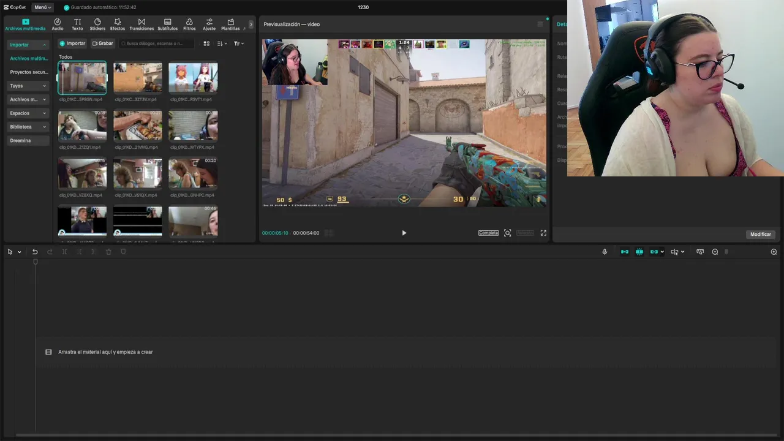Show more top toolbar tabs arrow
This screenshot has height=441, width=784.
click(x=251, y=24)
